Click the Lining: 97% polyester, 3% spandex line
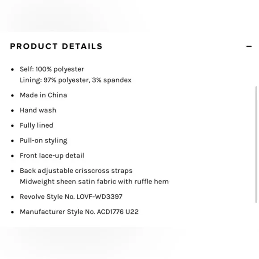 point(75,80)
